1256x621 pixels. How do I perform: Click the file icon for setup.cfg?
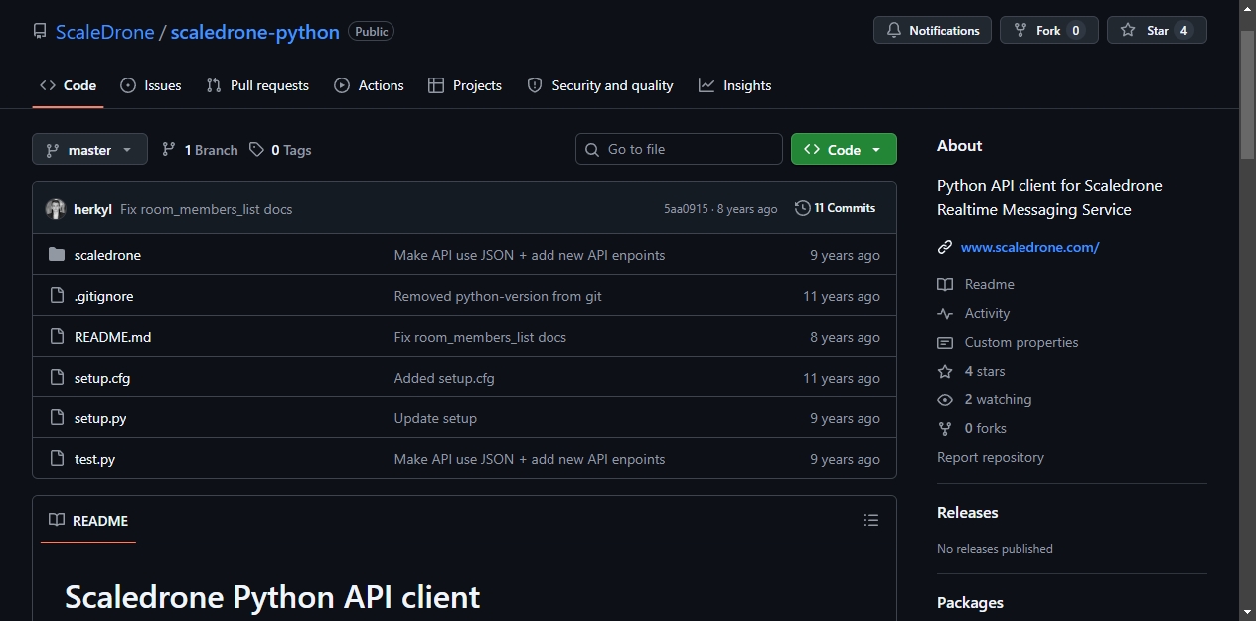(x=56, y=378)
